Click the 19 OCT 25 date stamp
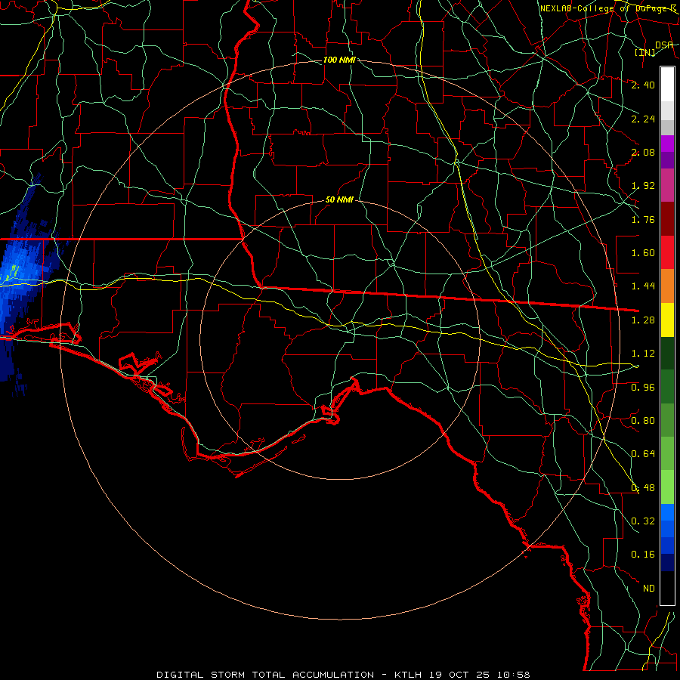 [461, 675]
